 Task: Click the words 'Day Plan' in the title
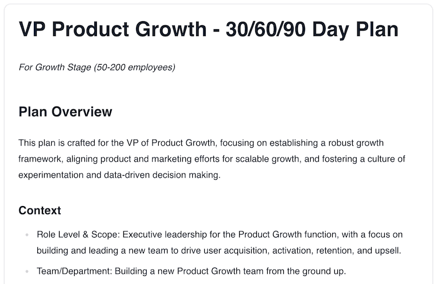click(x=356, y=29)
